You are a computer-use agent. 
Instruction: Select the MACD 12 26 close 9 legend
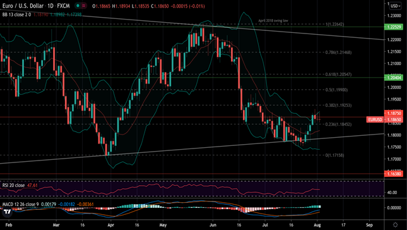20,205
